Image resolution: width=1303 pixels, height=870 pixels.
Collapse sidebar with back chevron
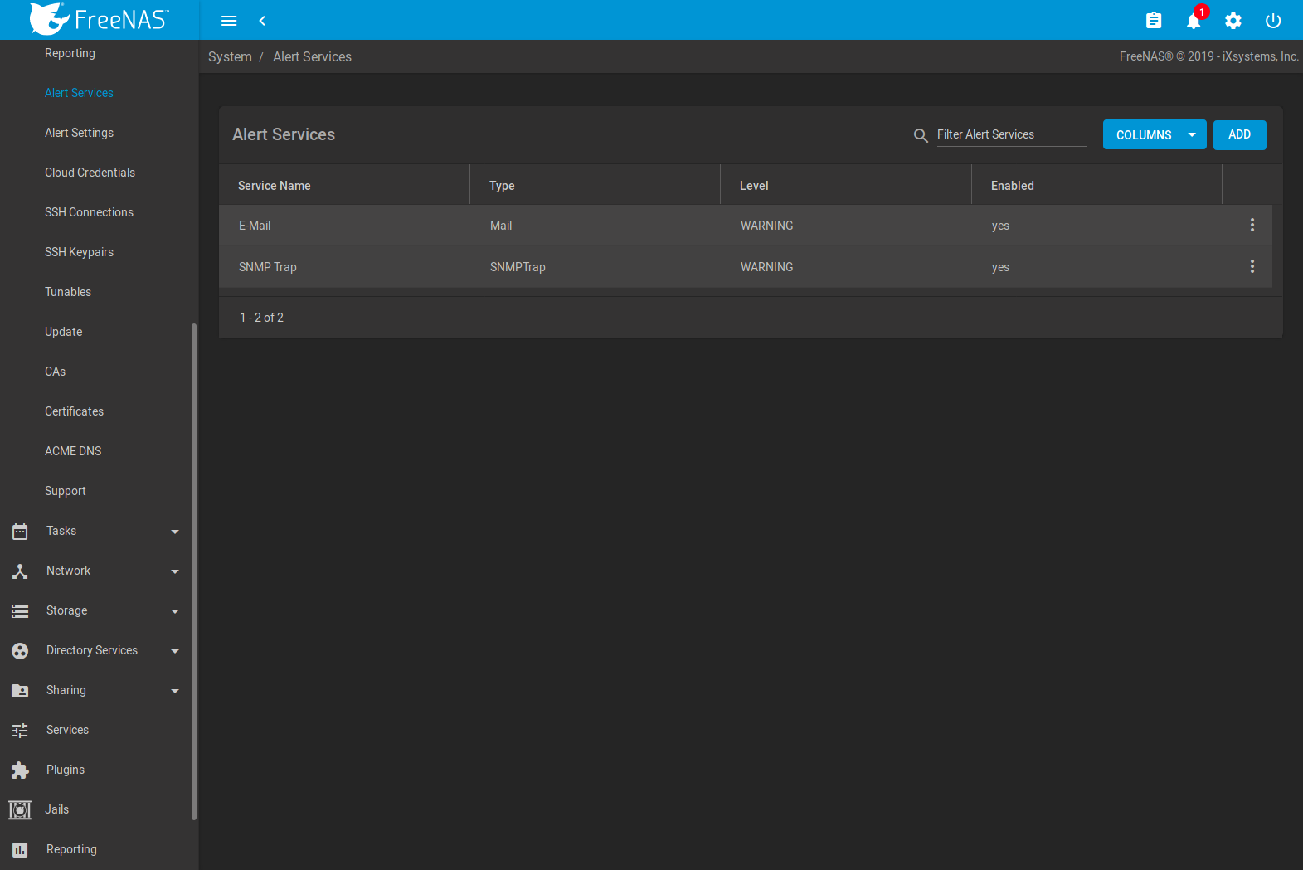262,21
